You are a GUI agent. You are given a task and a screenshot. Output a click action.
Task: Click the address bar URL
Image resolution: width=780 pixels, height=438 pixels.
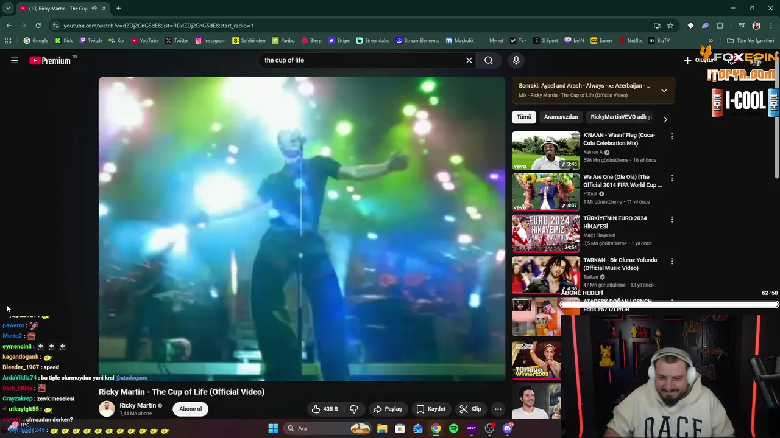coord(158,26)
